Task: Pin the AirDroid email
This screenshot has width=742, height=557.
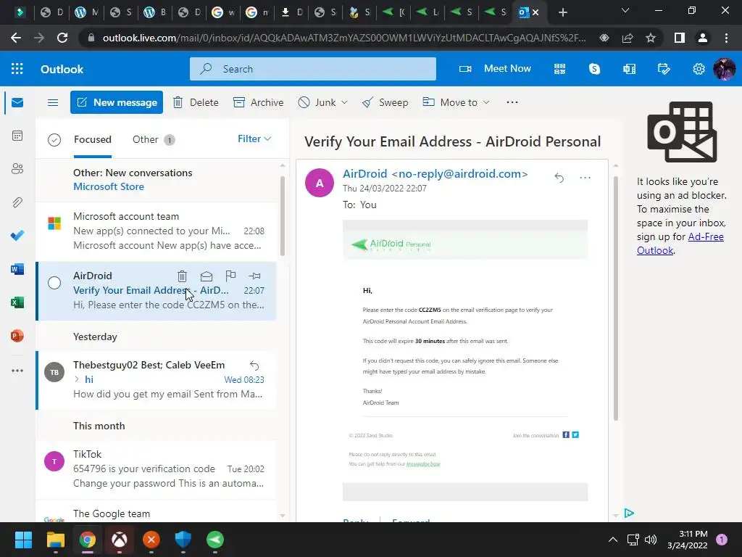Action: point(254,276)
